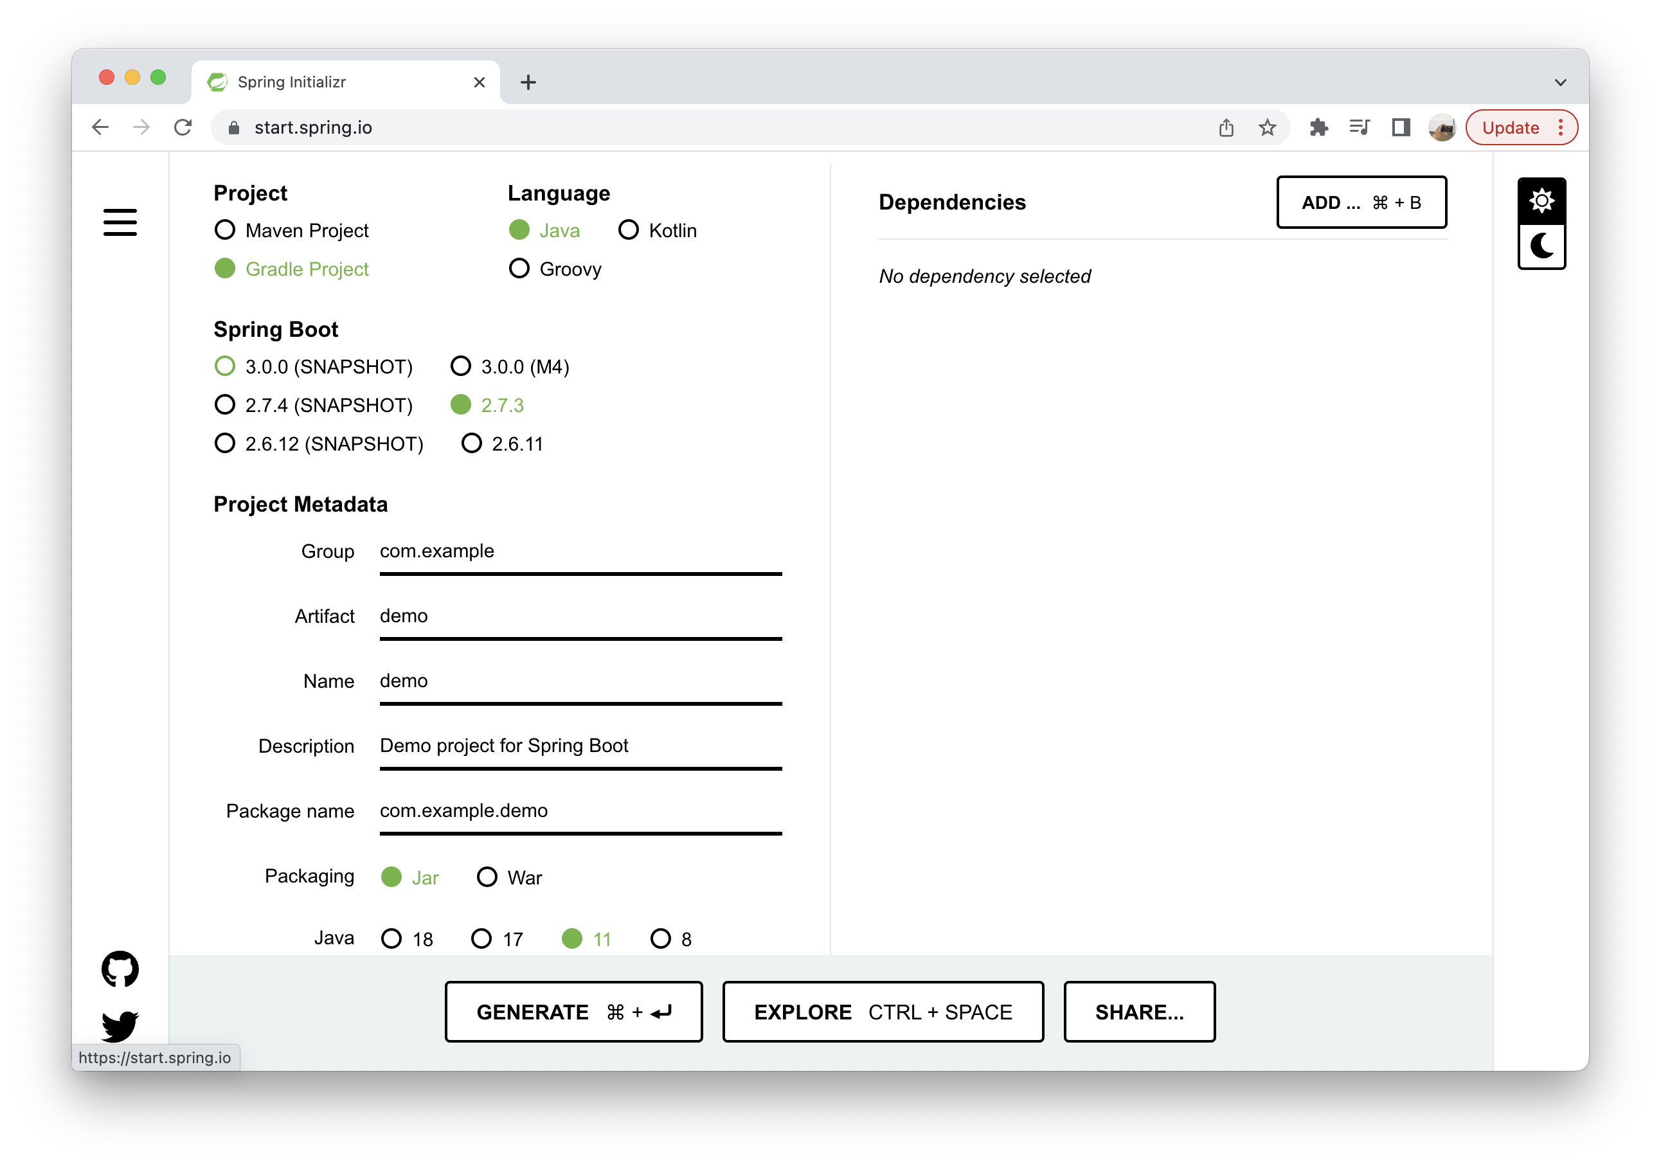Click the Project Metadata heading
The width and height of the screenshot is (1661, 1166).
coord(300,504)
